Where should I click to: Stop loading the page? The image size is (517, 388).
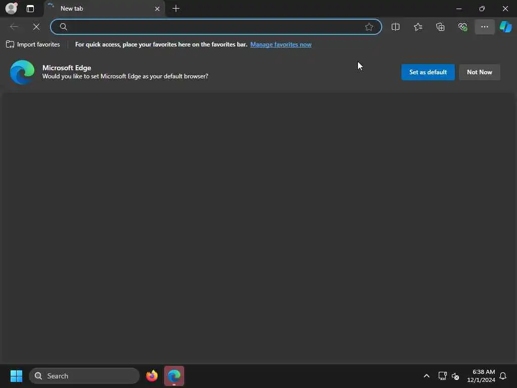36,27
